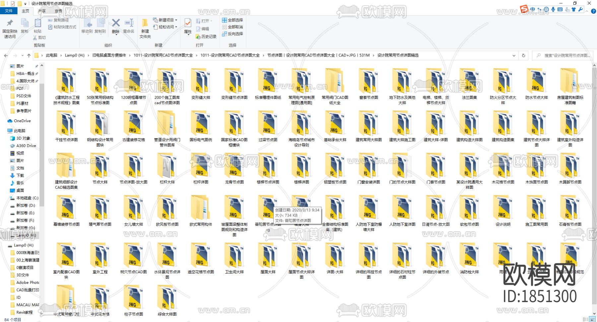Select the 幕墙装修节点图 folder
The height and width of the screenshot is (322, 597).
66,211
